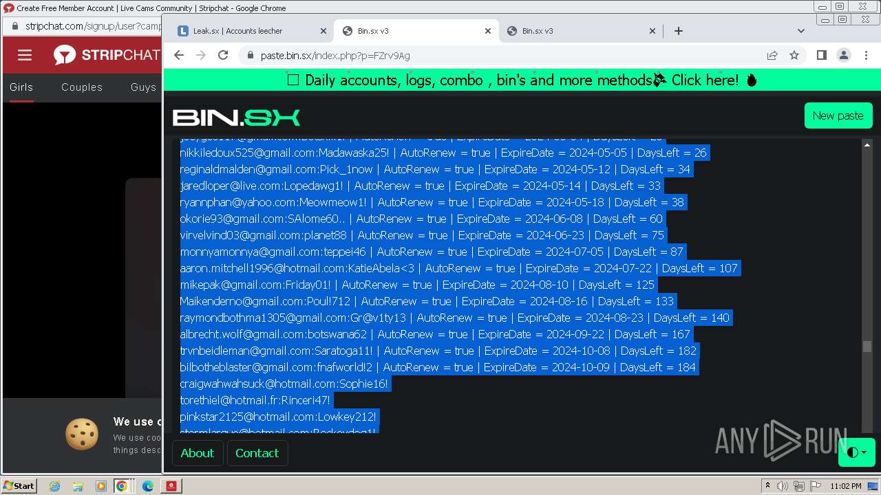Select the Chrome taskbar icon
Screen dimensions: 881x495
click(122, 486)
